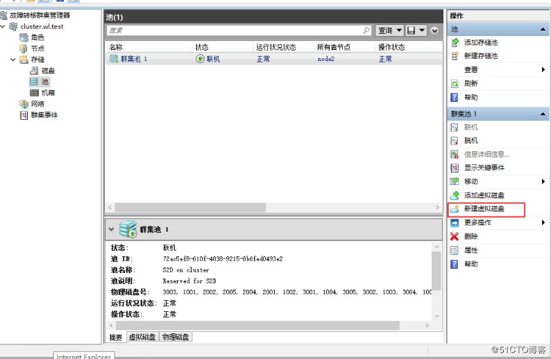Click 新建虚拟磁盘 action link
Viewport: 551px width, 359px height.
[x=484, y=209]
